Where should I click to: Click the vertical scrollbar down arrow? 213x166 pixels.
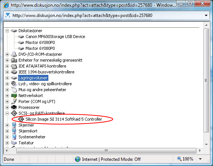(206, 144)
